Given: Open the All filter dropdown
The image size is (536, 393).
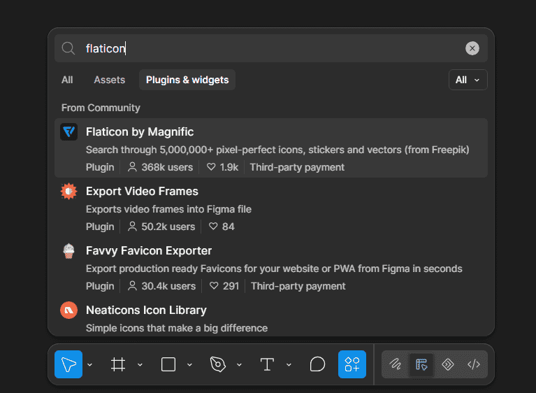Looking at the screenshot, I should [x=468, y=80].
